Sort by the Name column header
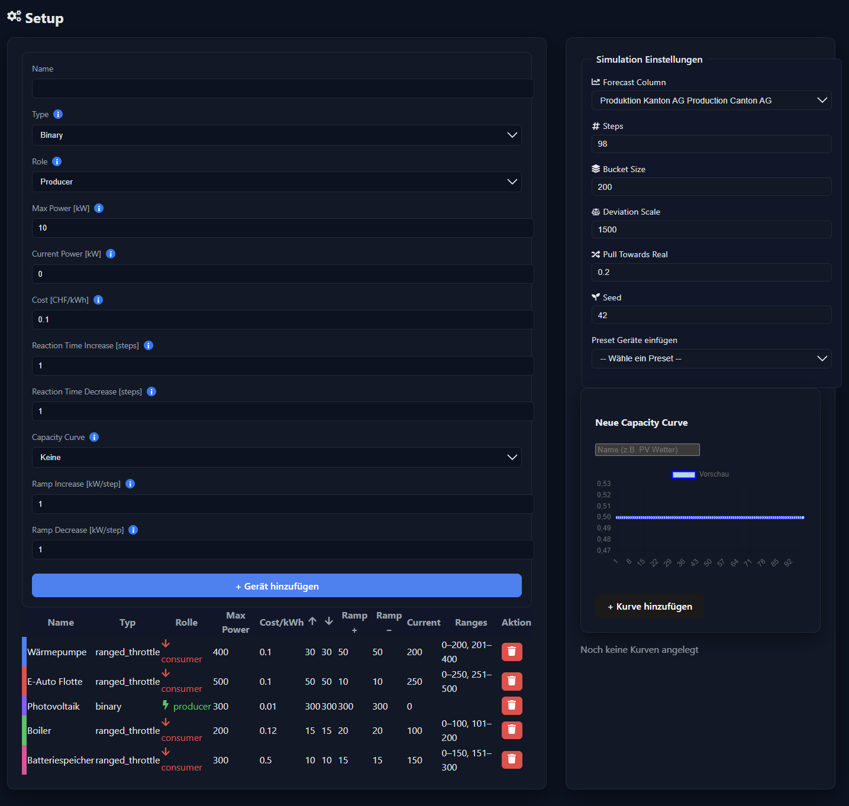Image resolution: width=849 pixels, height=806 pixels. tap(61, 622)
